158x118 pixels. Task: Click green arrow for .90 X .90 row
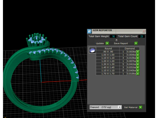coord(138,52)
